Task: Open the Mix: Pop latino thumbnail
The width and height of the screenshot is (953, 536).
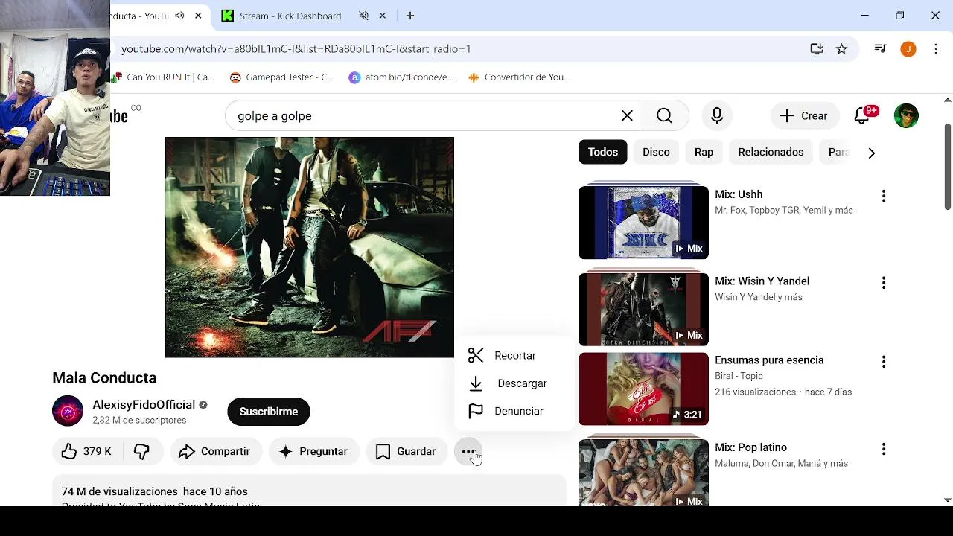Action: click(x=643, y=473)
